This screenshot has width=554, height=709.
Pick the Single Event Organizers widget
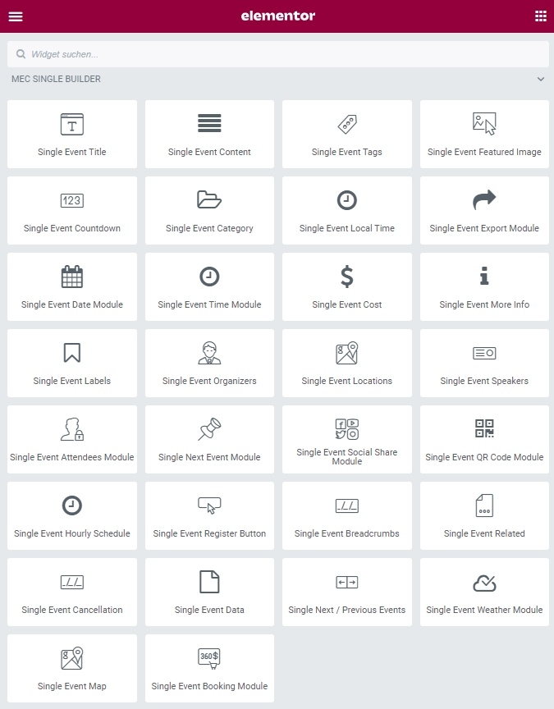pos(209,364)
